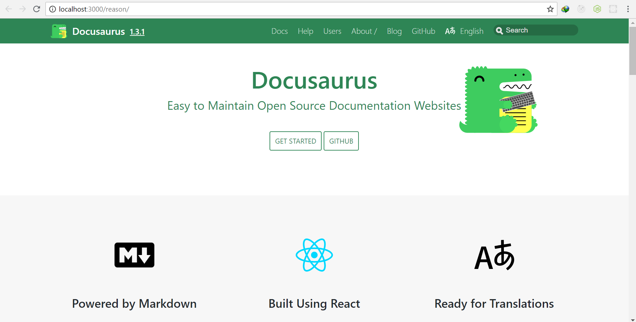Click 'Easy to Maintain Open Source Documentation Websites' tagline
This screenshot has width=636, height=322.
click(x=314, y=106)
